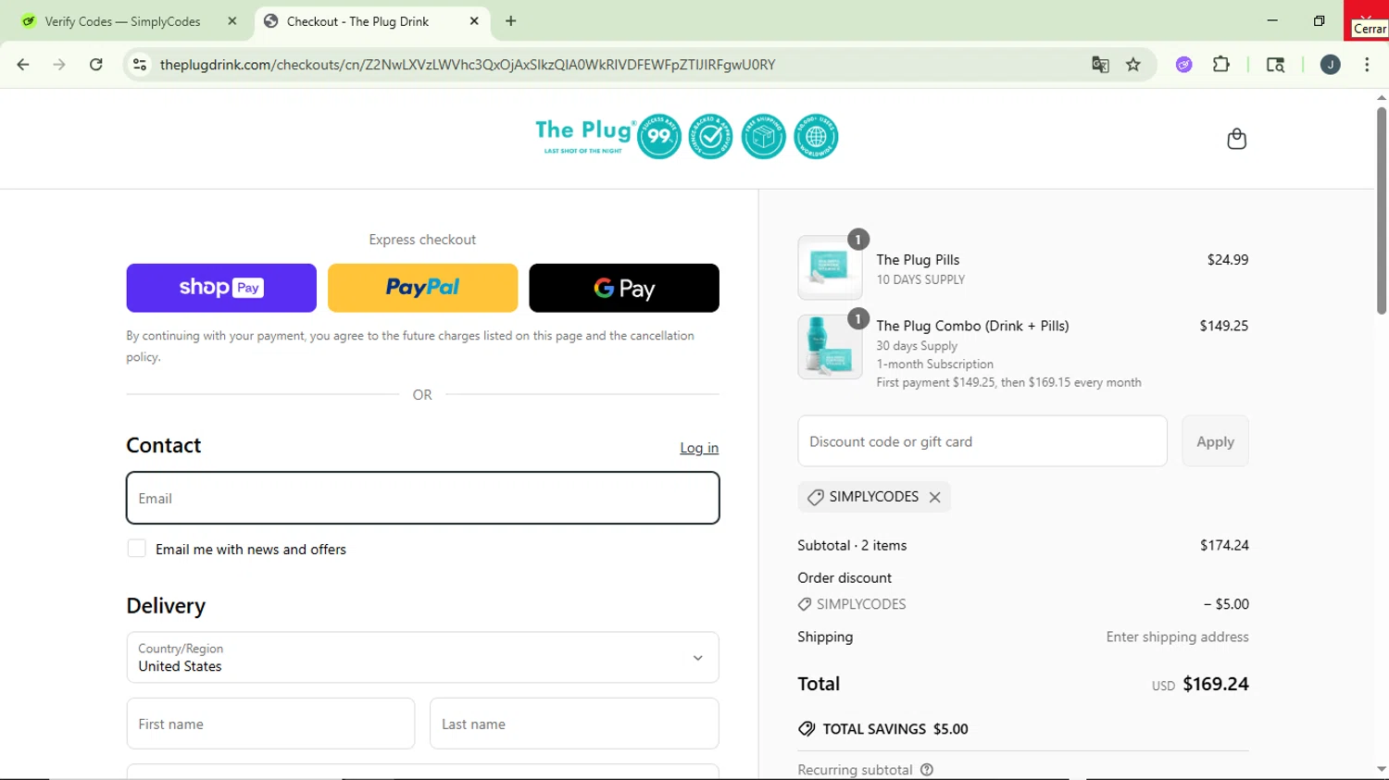Screen dimensions: 1389x780
Task: Click the 99 success rate badge
Action: (x=659, y=137)
